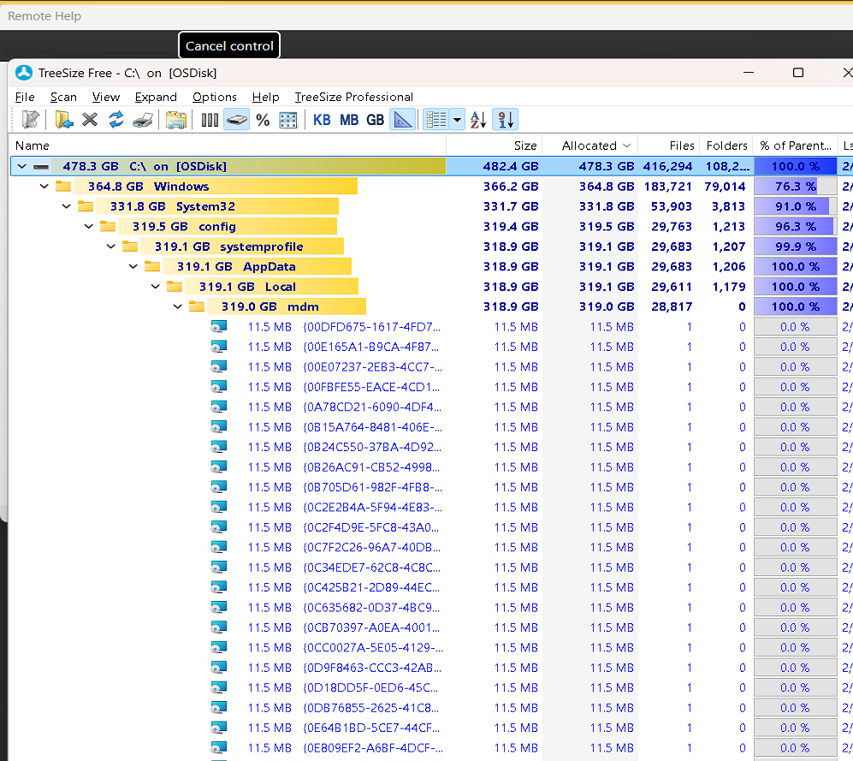Click the Allocated column header
This screenshot has width=853, height=761.
(589, 146)
